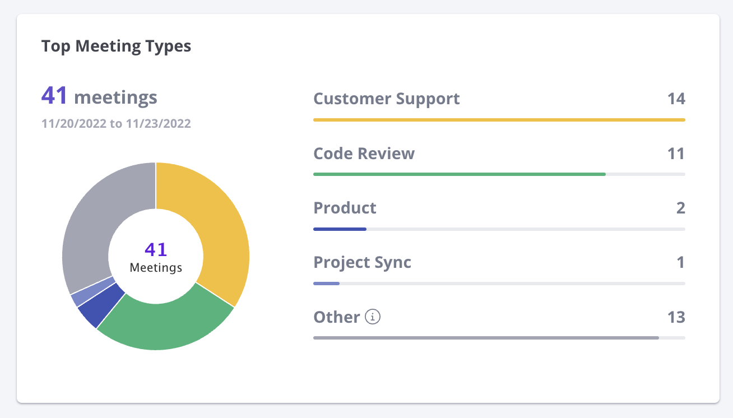The width and height of the screenshot is (733, 418).
Task: Click the Customer Support label
Action: (x=386, y=99)
